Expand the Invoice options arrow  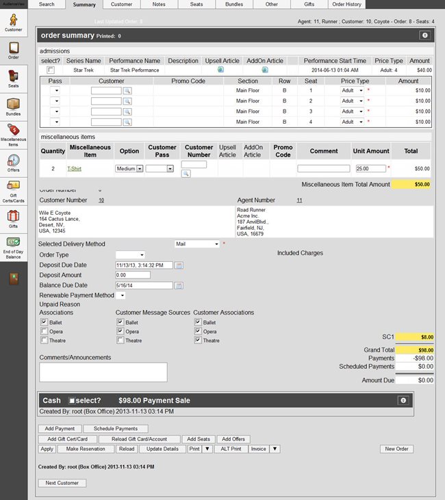(275, 449)
